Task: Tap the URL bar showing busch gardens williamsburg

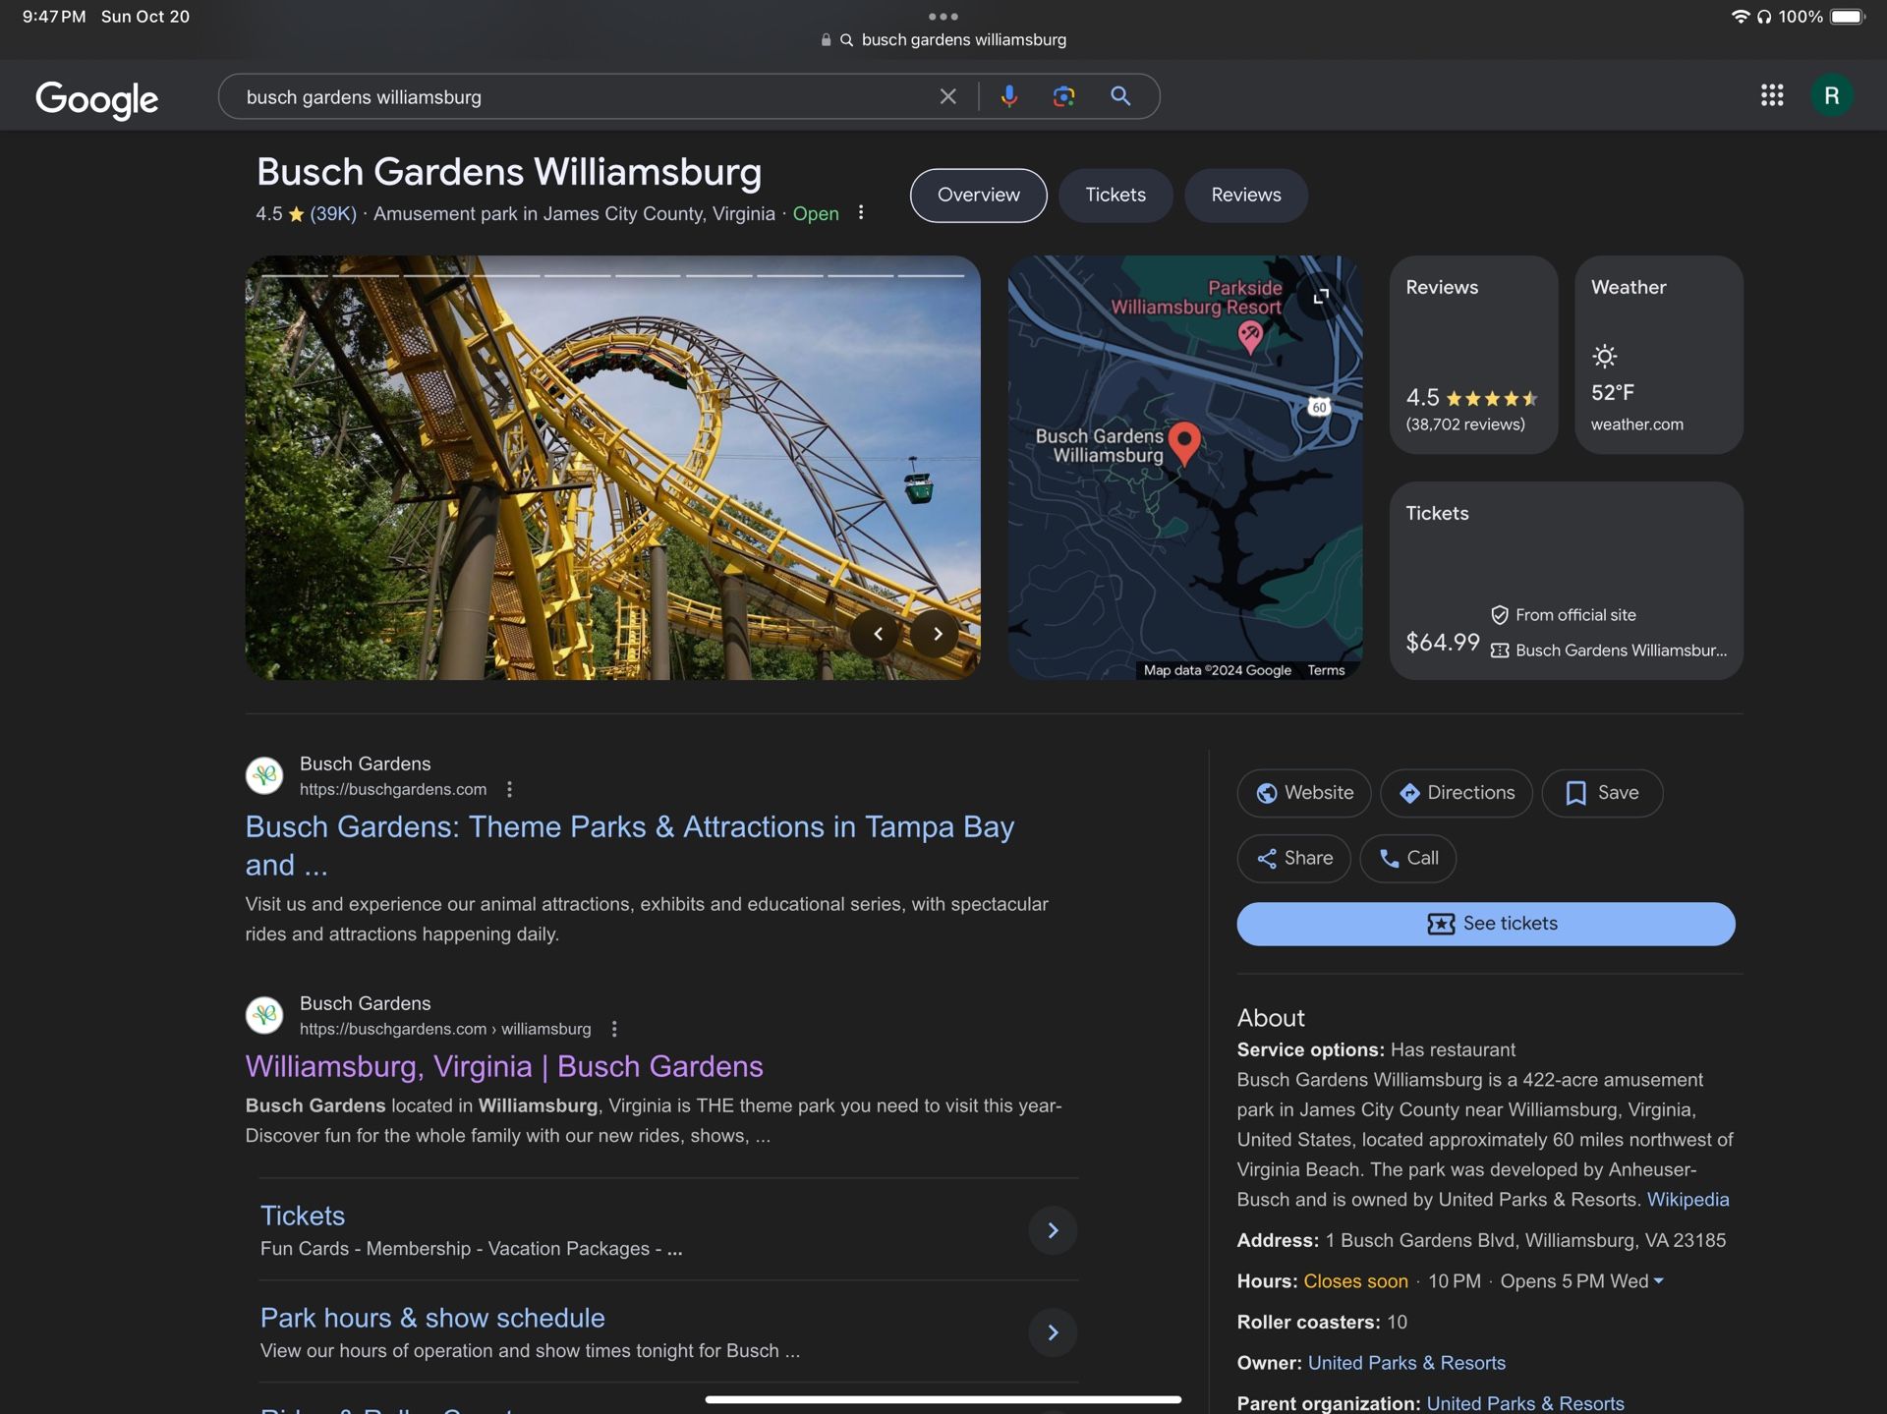Action: [x=943, y=40]
